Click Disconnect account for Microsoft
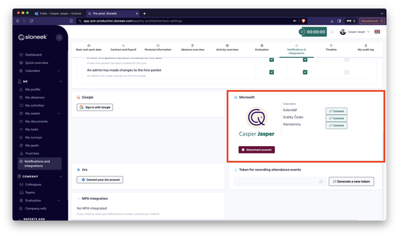 pos(256,150)
